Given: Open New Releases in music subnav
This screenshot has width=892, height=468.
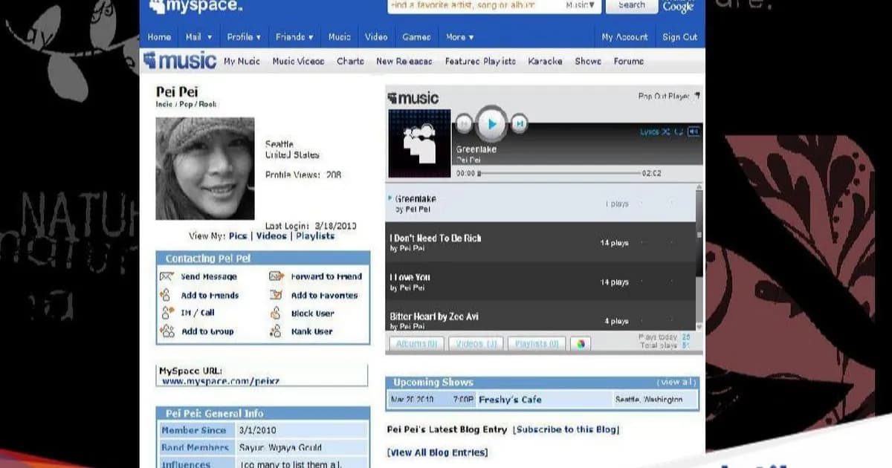Looking at the screenshot, I should 404,61.
